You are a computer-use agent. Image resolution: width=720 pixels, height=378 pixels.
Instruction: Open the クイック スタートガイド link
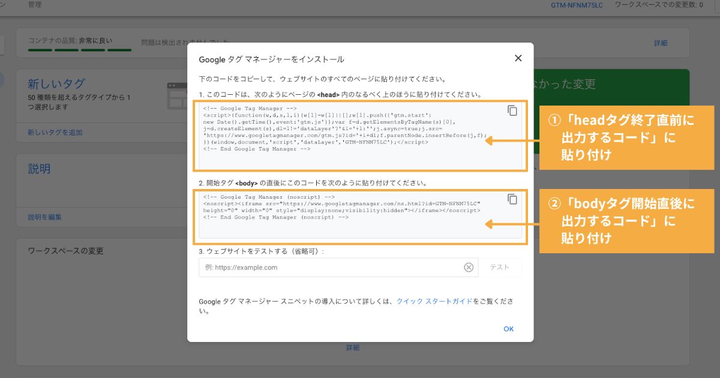click(x=434, y=301)
